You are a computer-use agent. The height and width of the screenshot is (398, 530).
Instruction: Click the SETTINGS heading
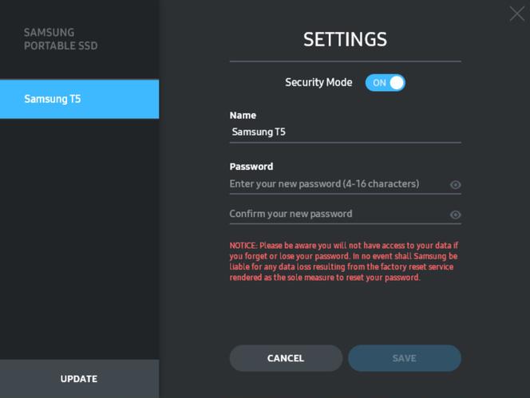coord(345,39)
